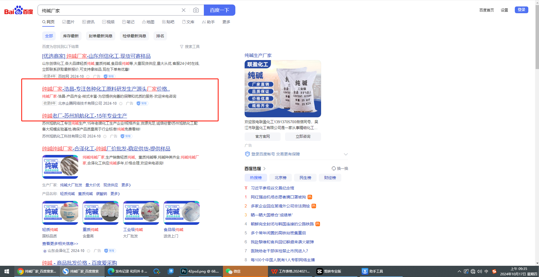Image resolution: width=539 pixels, height=277 pixels.
Task: Open the 文库 tab
Action: pyautogui.click(x=188, y=22)
